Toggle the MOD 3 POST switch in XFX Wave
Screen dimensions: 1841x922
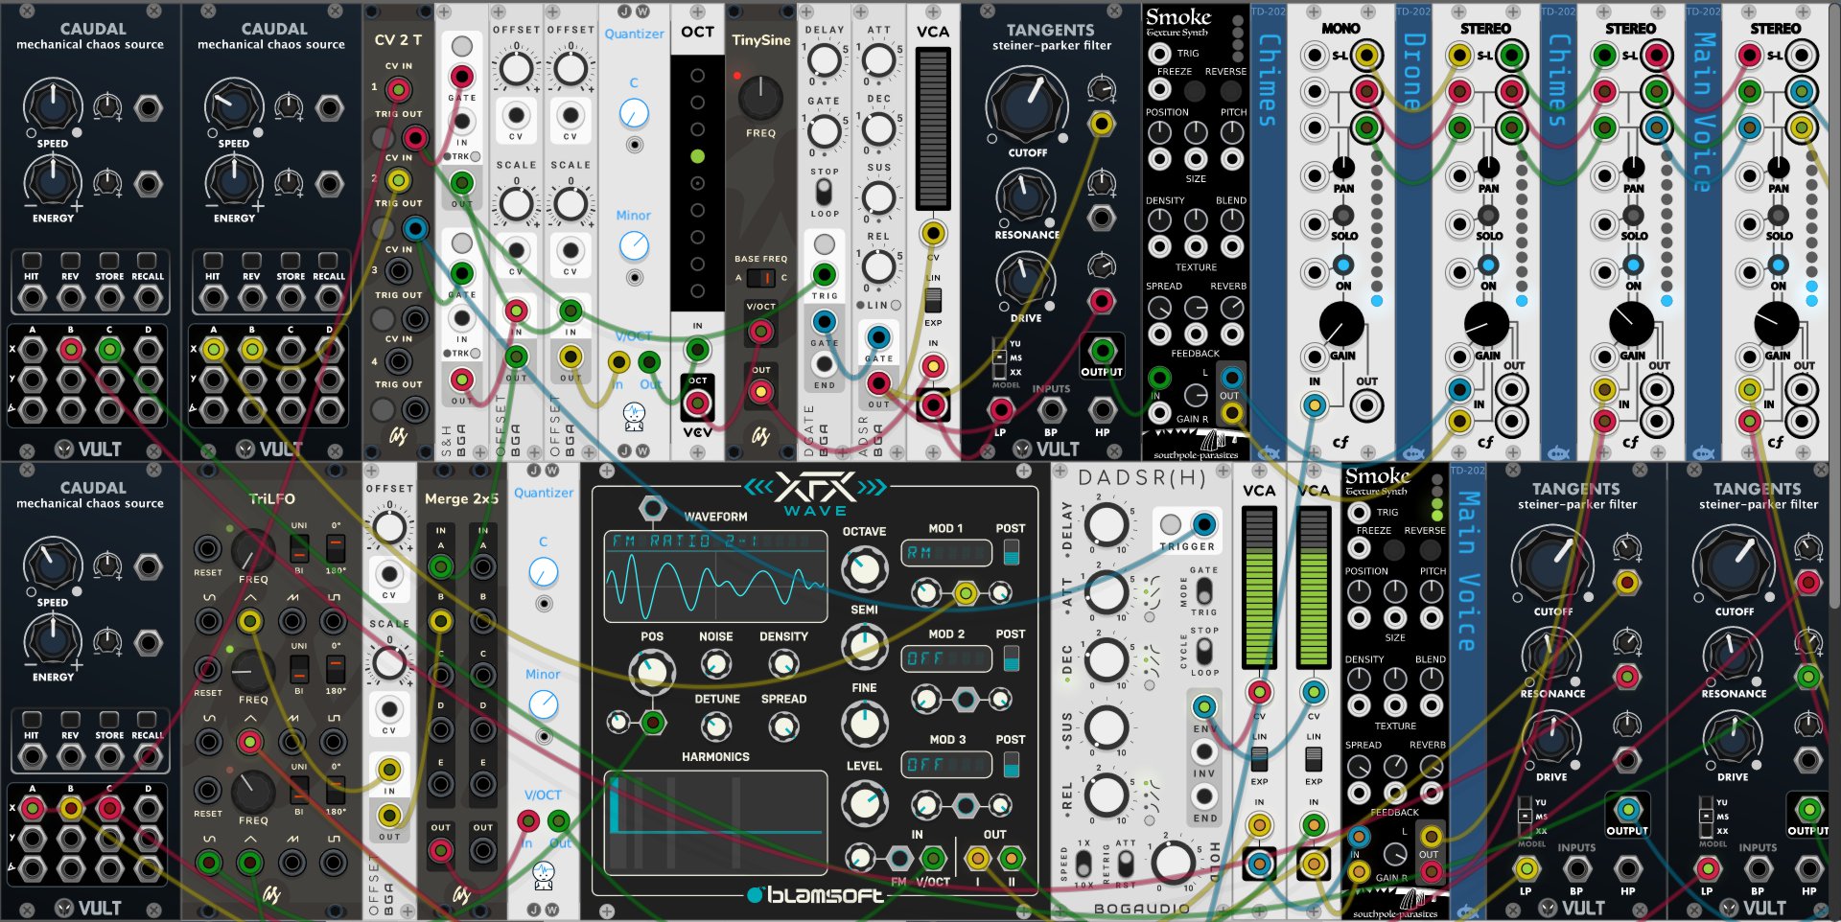(1011, 764)
